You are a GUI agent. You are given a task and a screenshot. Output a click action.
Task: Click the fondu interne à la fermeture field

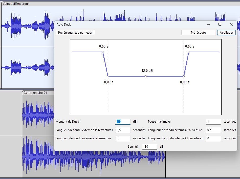[x=123, y=138]
